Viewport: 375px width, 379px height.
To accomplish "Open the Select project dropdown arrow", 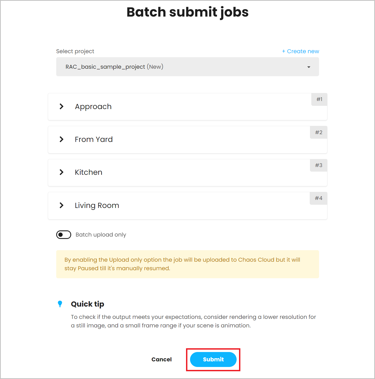I will 309,67.
